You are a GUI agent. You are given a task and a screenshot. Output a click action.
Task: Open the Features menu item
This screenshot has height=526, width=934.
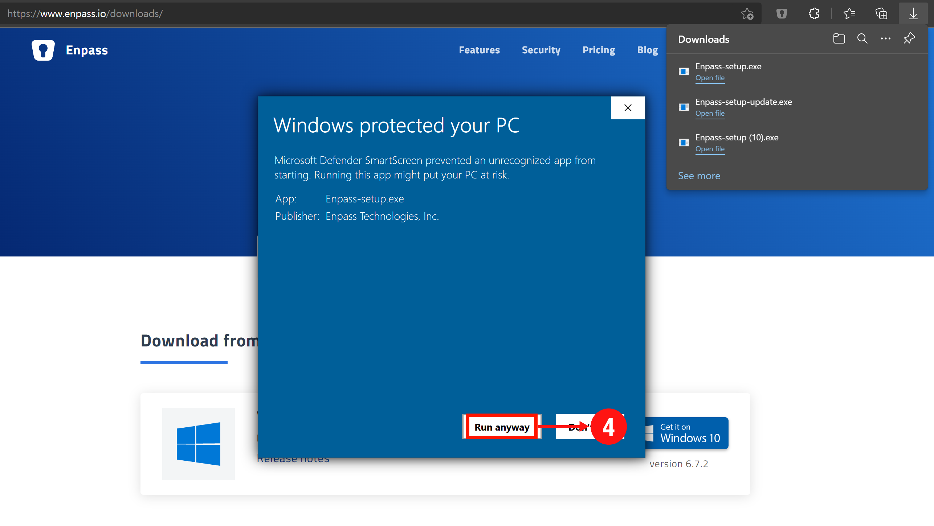coord(479,50)
